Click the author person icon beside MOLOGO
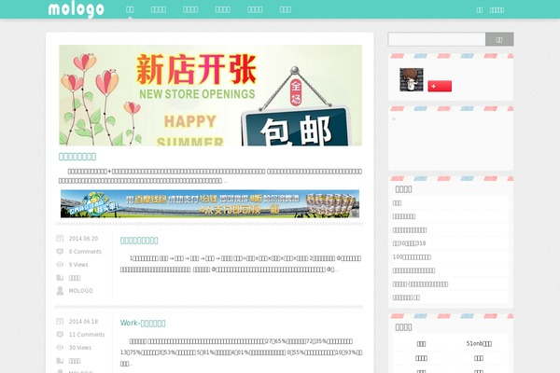 61,291
